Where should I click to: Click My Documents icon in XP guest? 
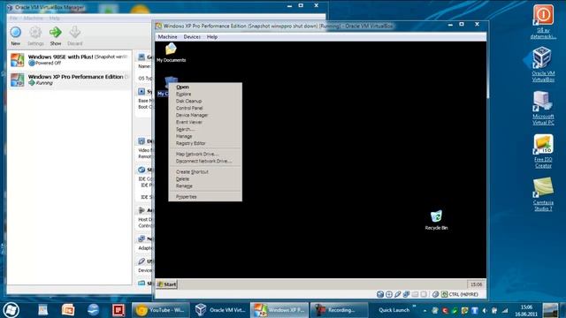[171, 53]
